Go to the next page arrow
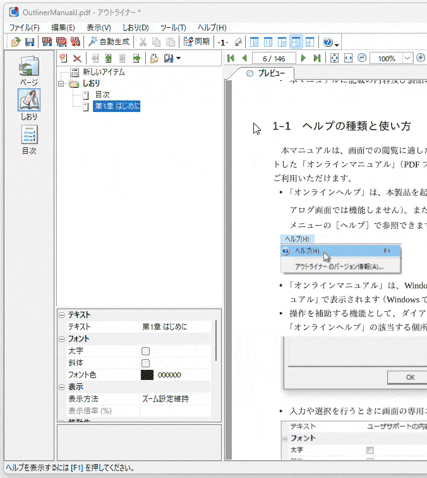Viewport: 427px width, 478px height. coord(303,58)
